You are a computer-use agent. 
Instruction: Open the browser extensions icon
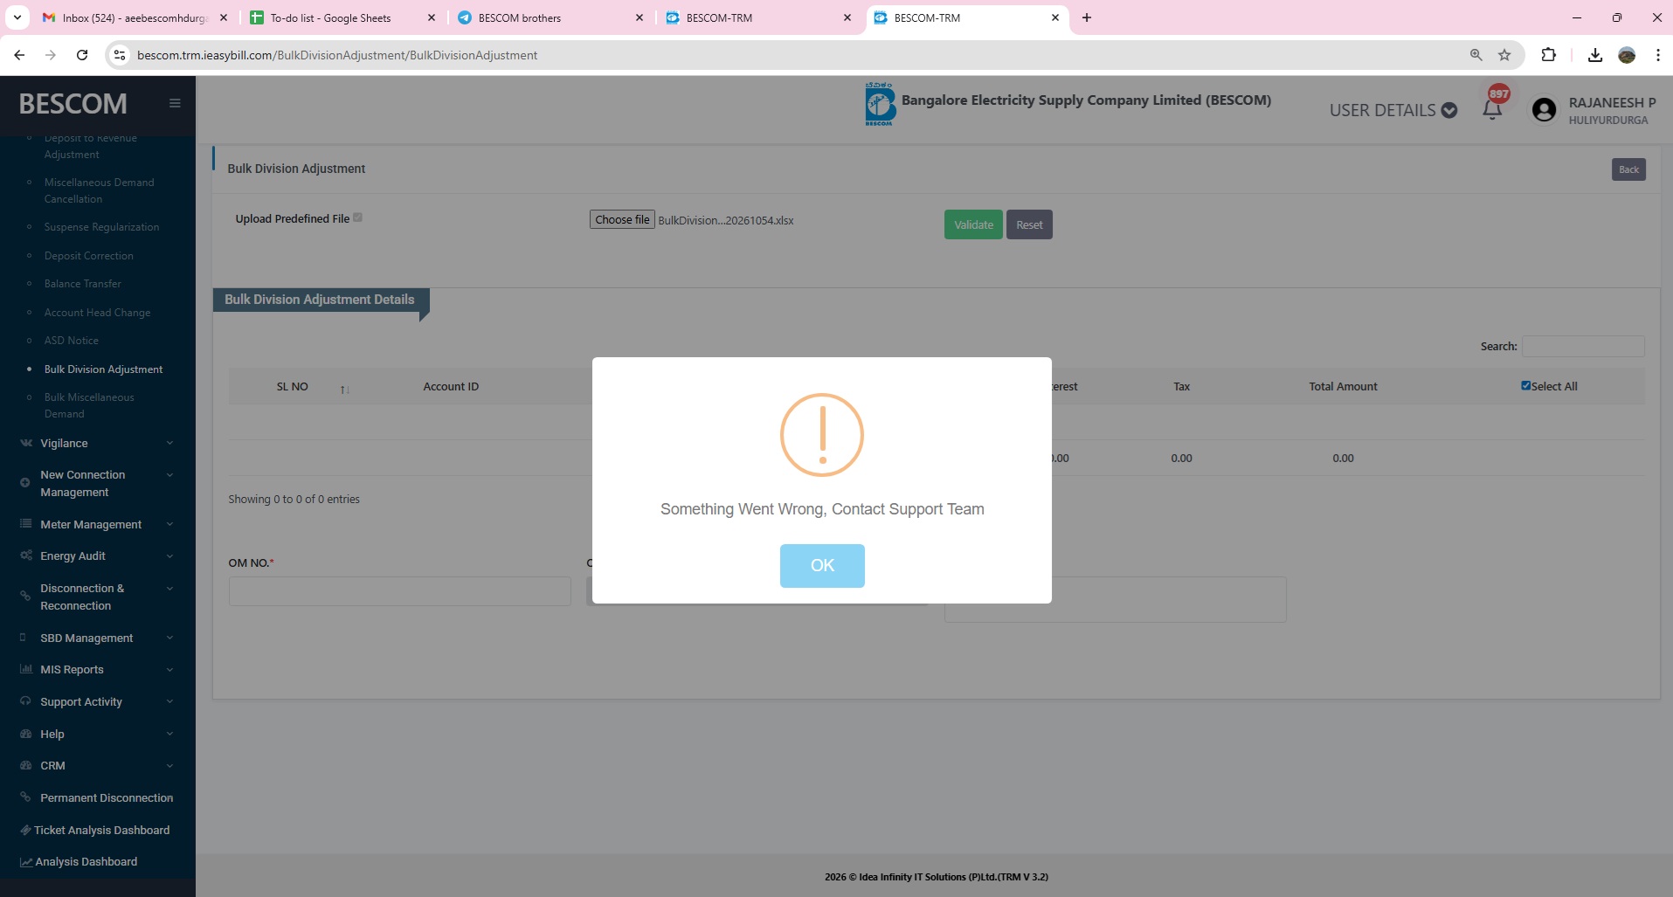(1548, 55)
